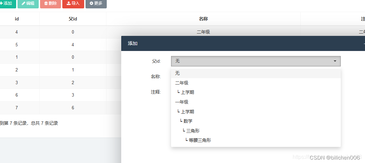Click the id cell with value 3
The height and width of the screenshot is (163, 365).
click(16, 82)
